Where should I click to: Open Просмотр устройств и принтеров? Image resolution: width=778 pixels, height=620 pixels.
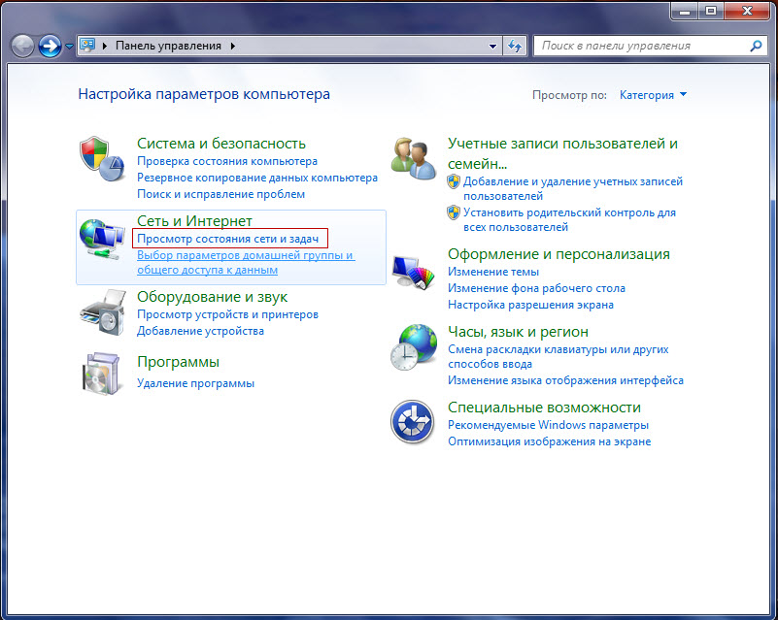pos(227,314)
